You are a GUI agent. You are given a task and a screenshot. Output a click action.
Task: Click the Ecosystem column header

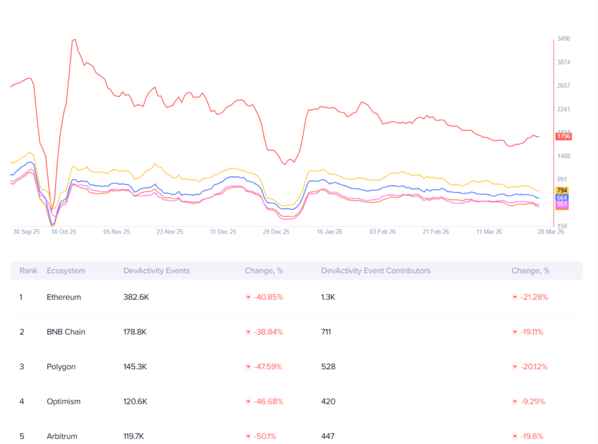coord(65,270)
